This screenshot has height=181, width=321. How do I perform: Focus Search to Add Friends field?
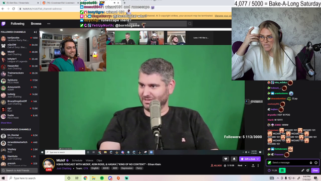tap(20, 170)
